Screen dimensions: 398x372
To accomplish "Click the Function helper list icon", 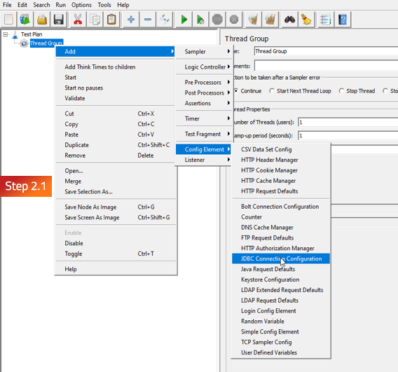I will coord(325,20).
